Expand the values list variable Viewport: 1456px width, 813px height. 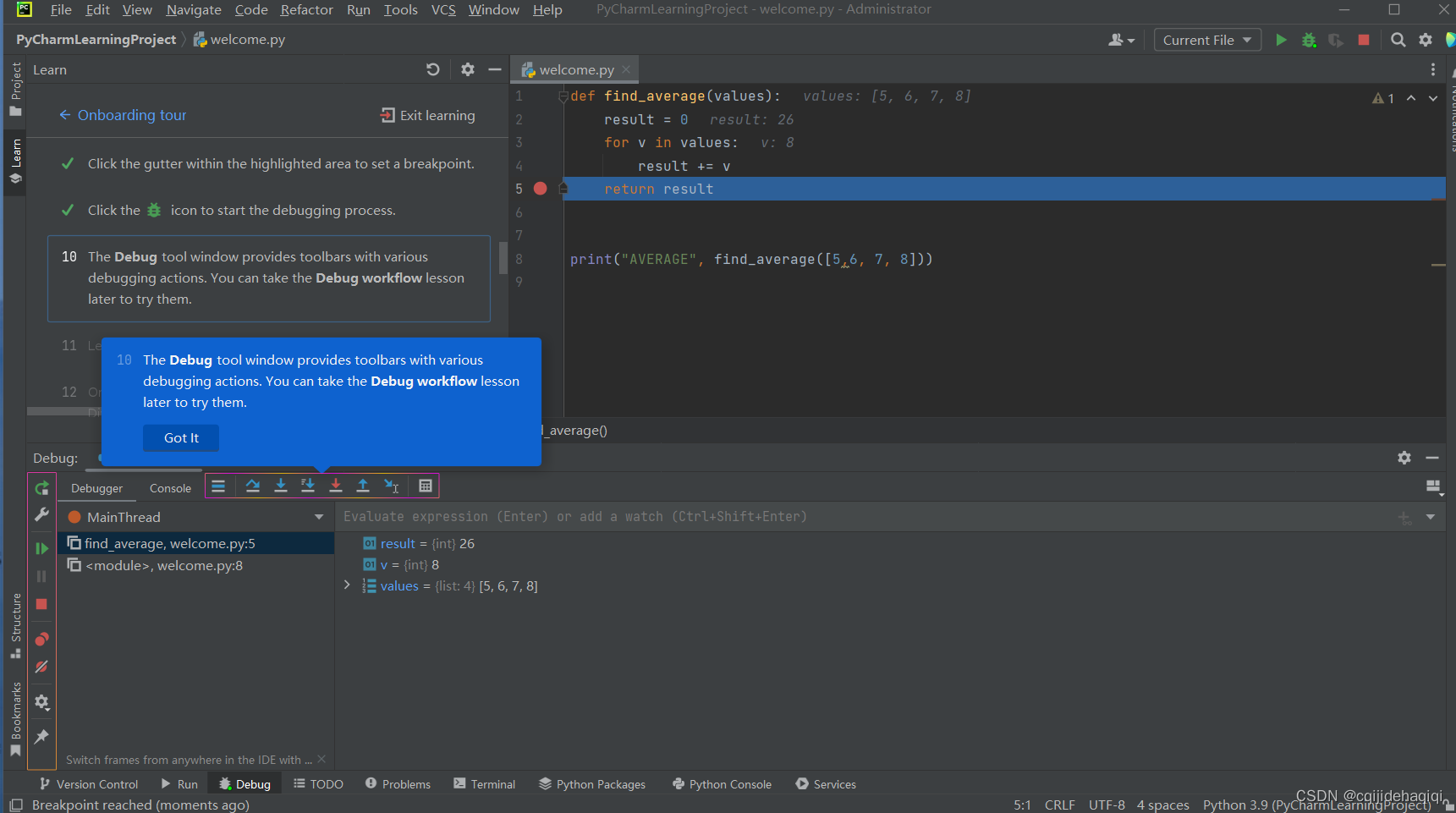347,585
